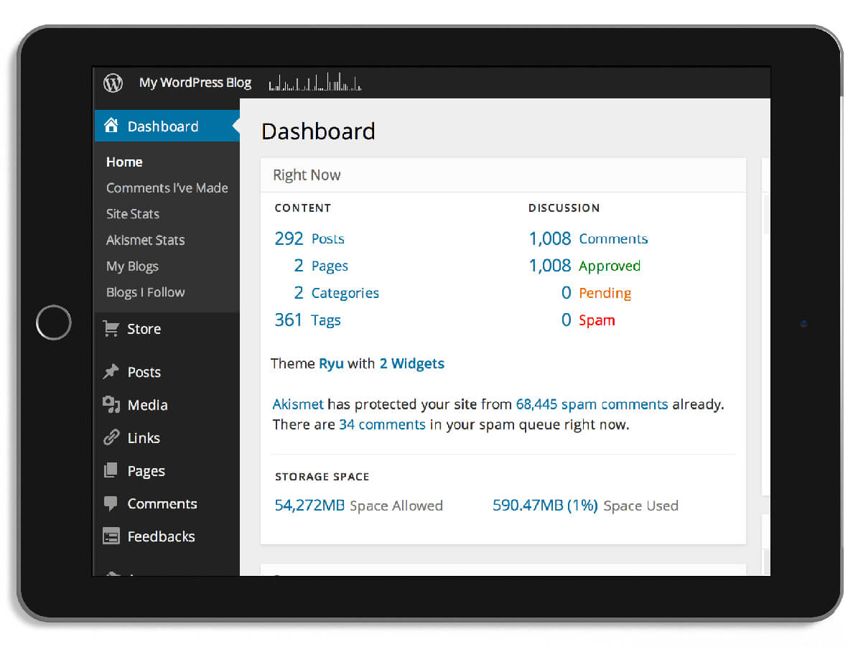Click the 361 tags count
848x647 pixels.
pos(288,320)
